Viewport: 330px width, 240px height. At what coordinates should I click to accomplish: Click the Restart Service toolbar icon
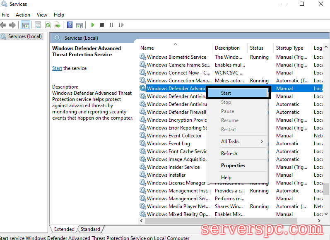pos(120,25)
